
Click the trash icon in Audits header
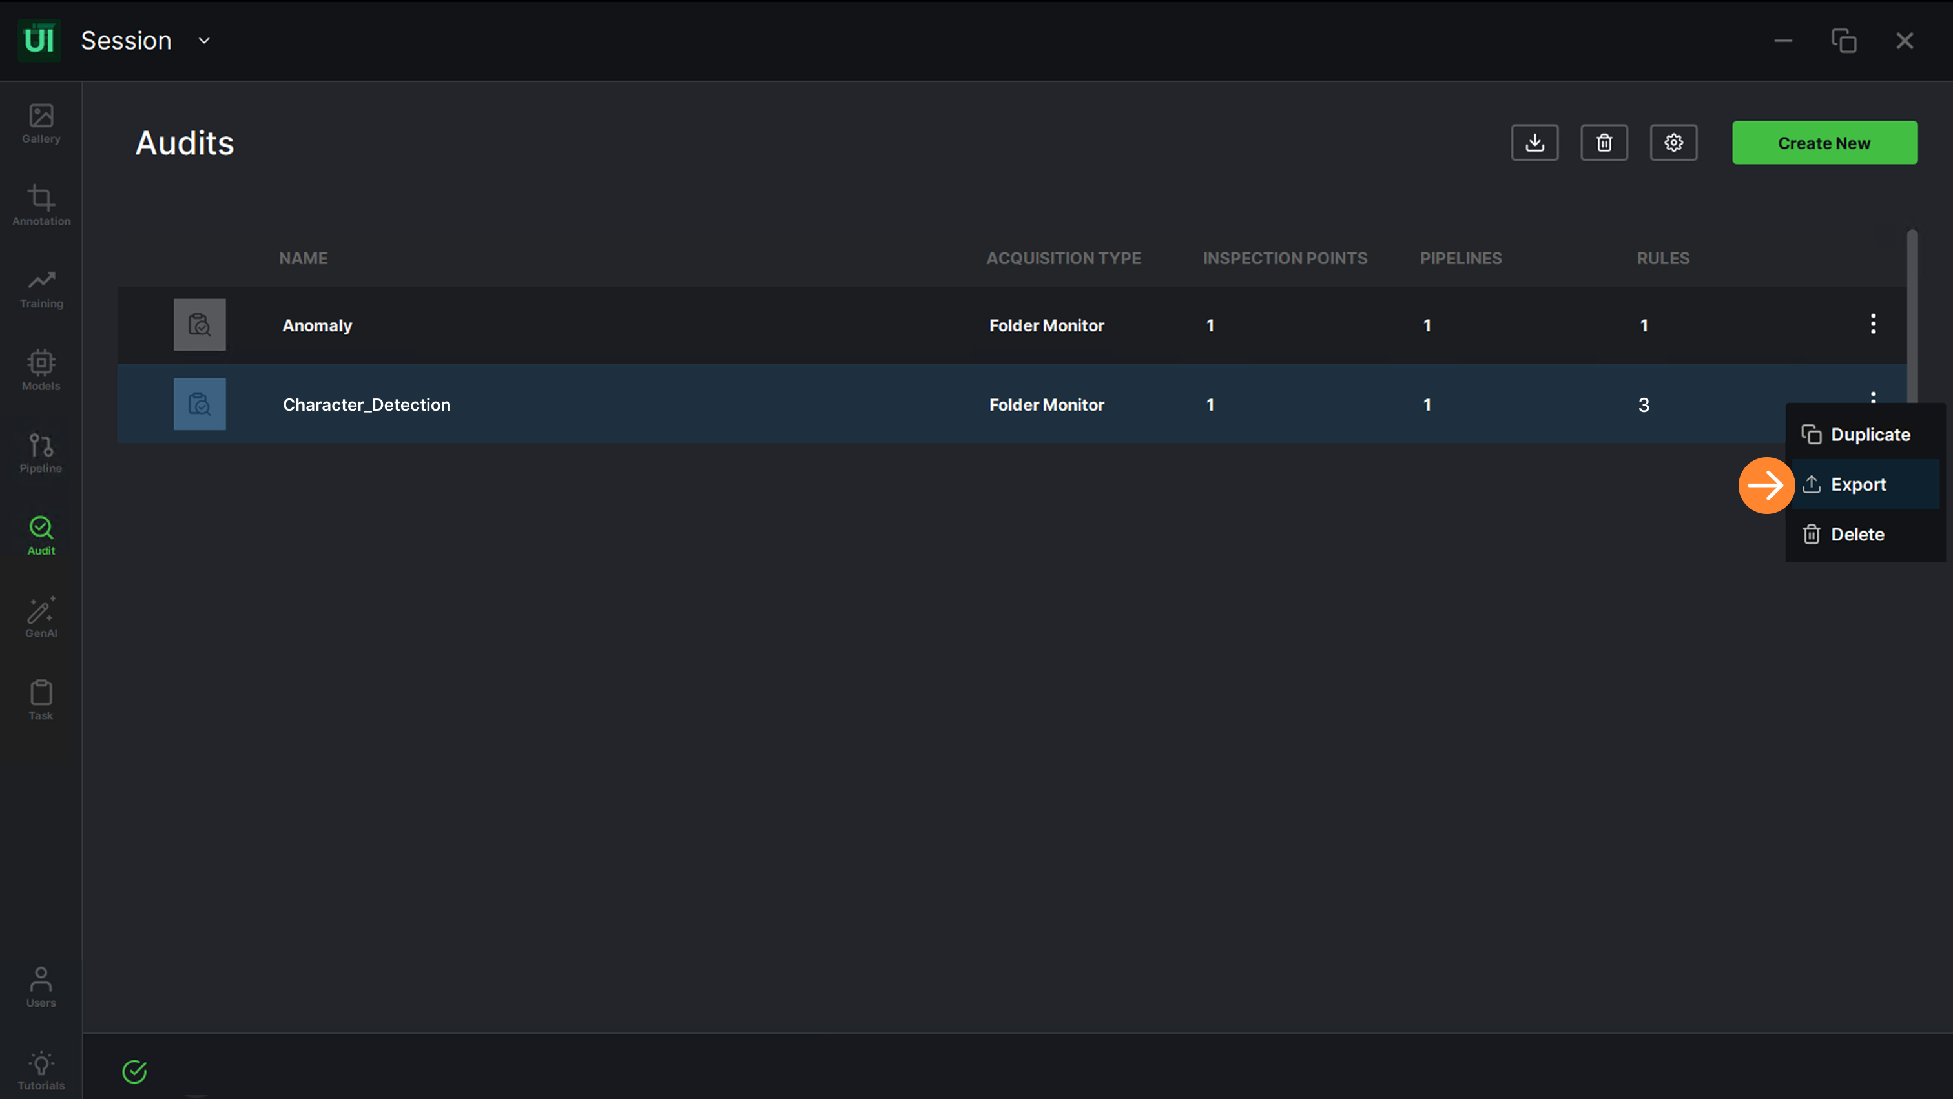click(x=1604, y=143)
